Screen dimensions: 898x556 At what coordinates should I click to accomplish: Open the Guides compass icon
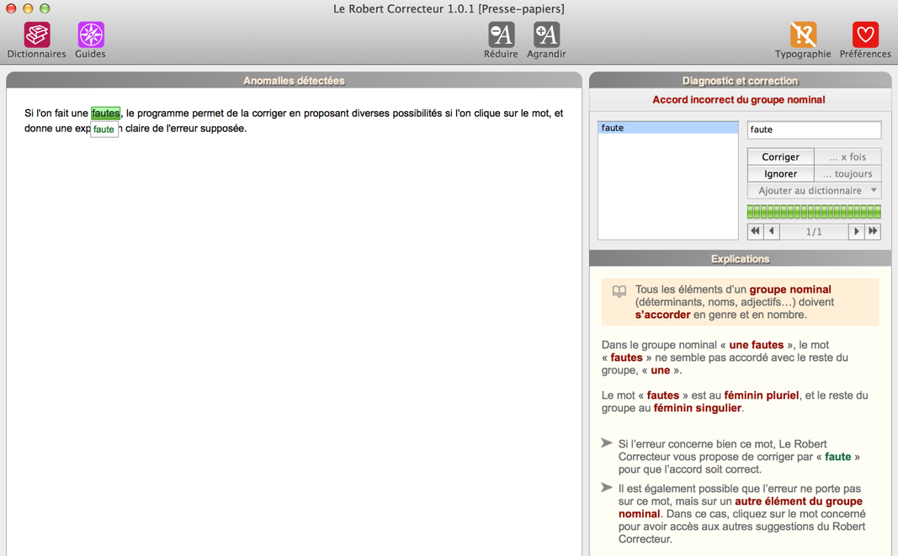(91, 35)
